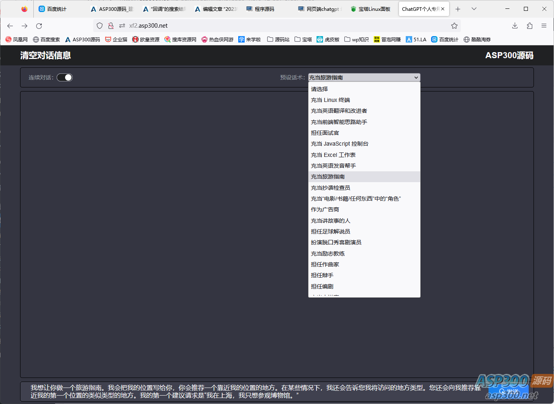Select 充当 Excel 工作表 option
554x404 pixels.
(364, 155)
